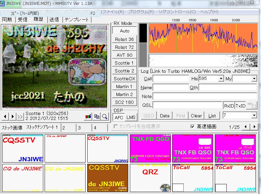Expand the My RST dropdown

coord(254,78)
